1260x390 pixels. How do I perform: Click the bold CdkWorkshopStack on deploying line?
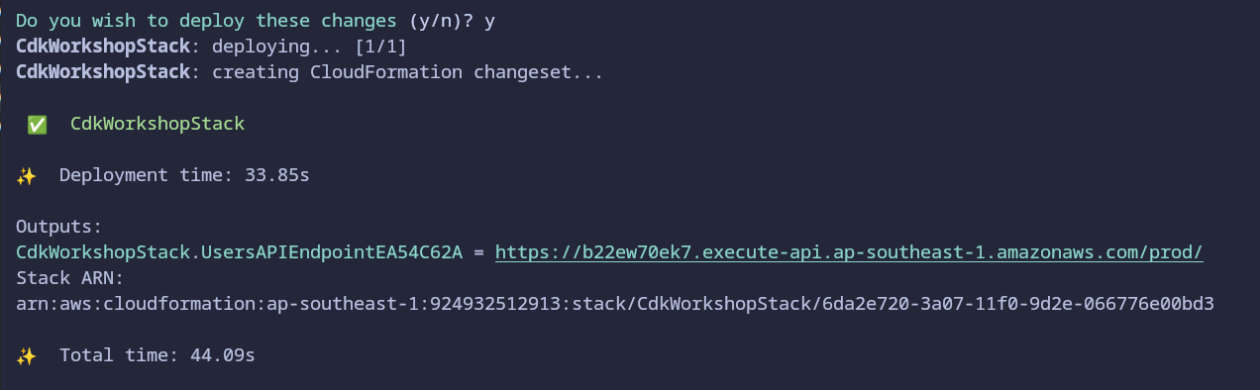103,47
